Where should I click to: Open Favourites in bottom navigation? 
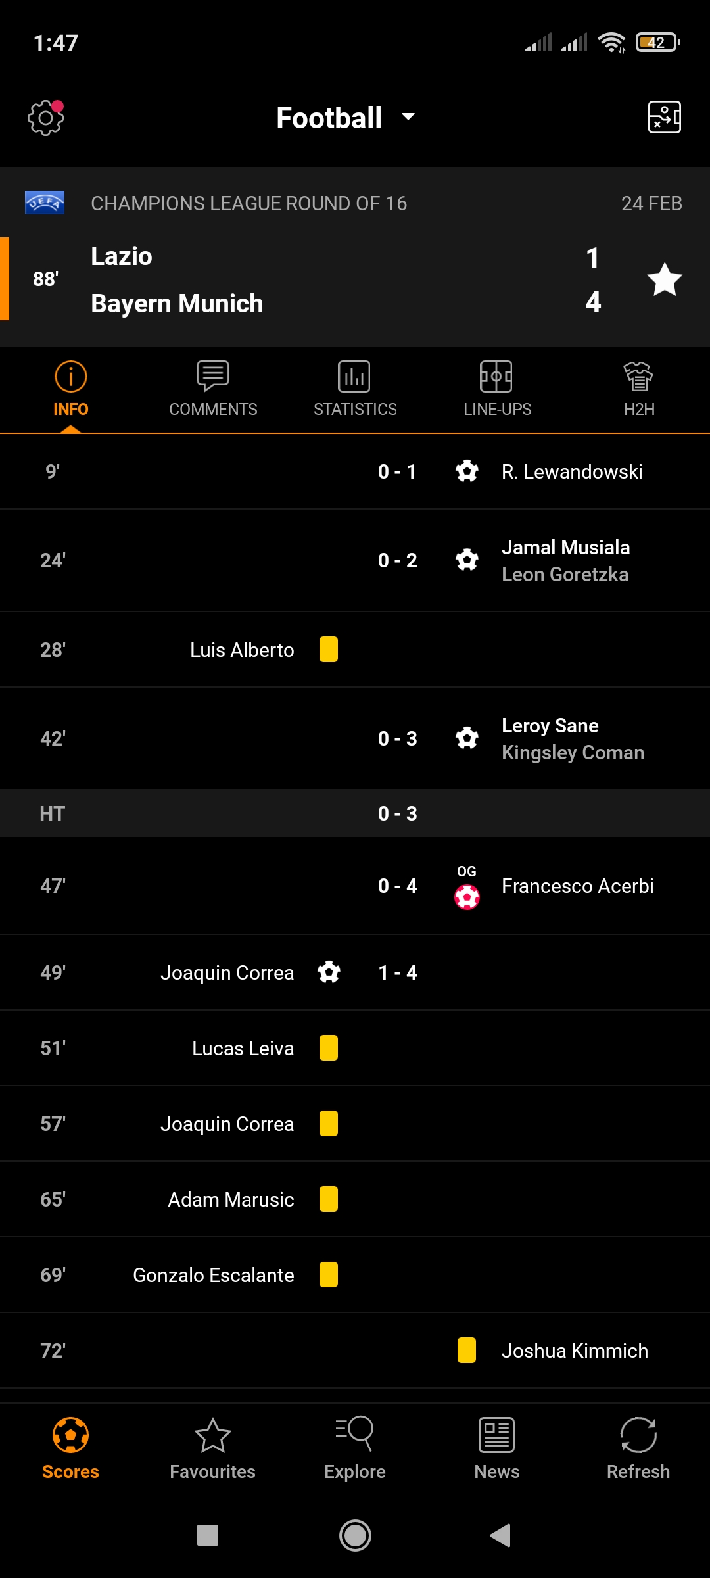coord(212,1447)
